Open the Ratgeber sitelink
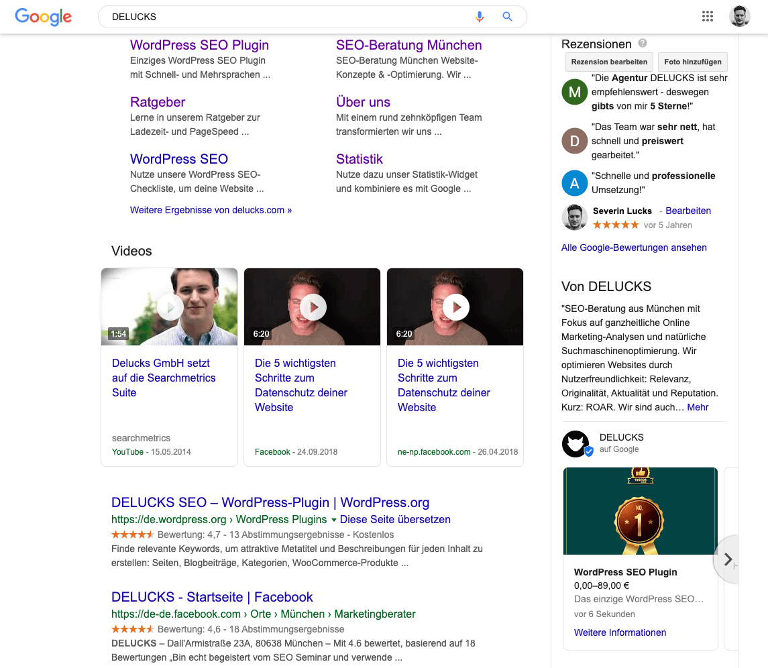This screenshot has width=768, height=668. [x=158, y=102]
